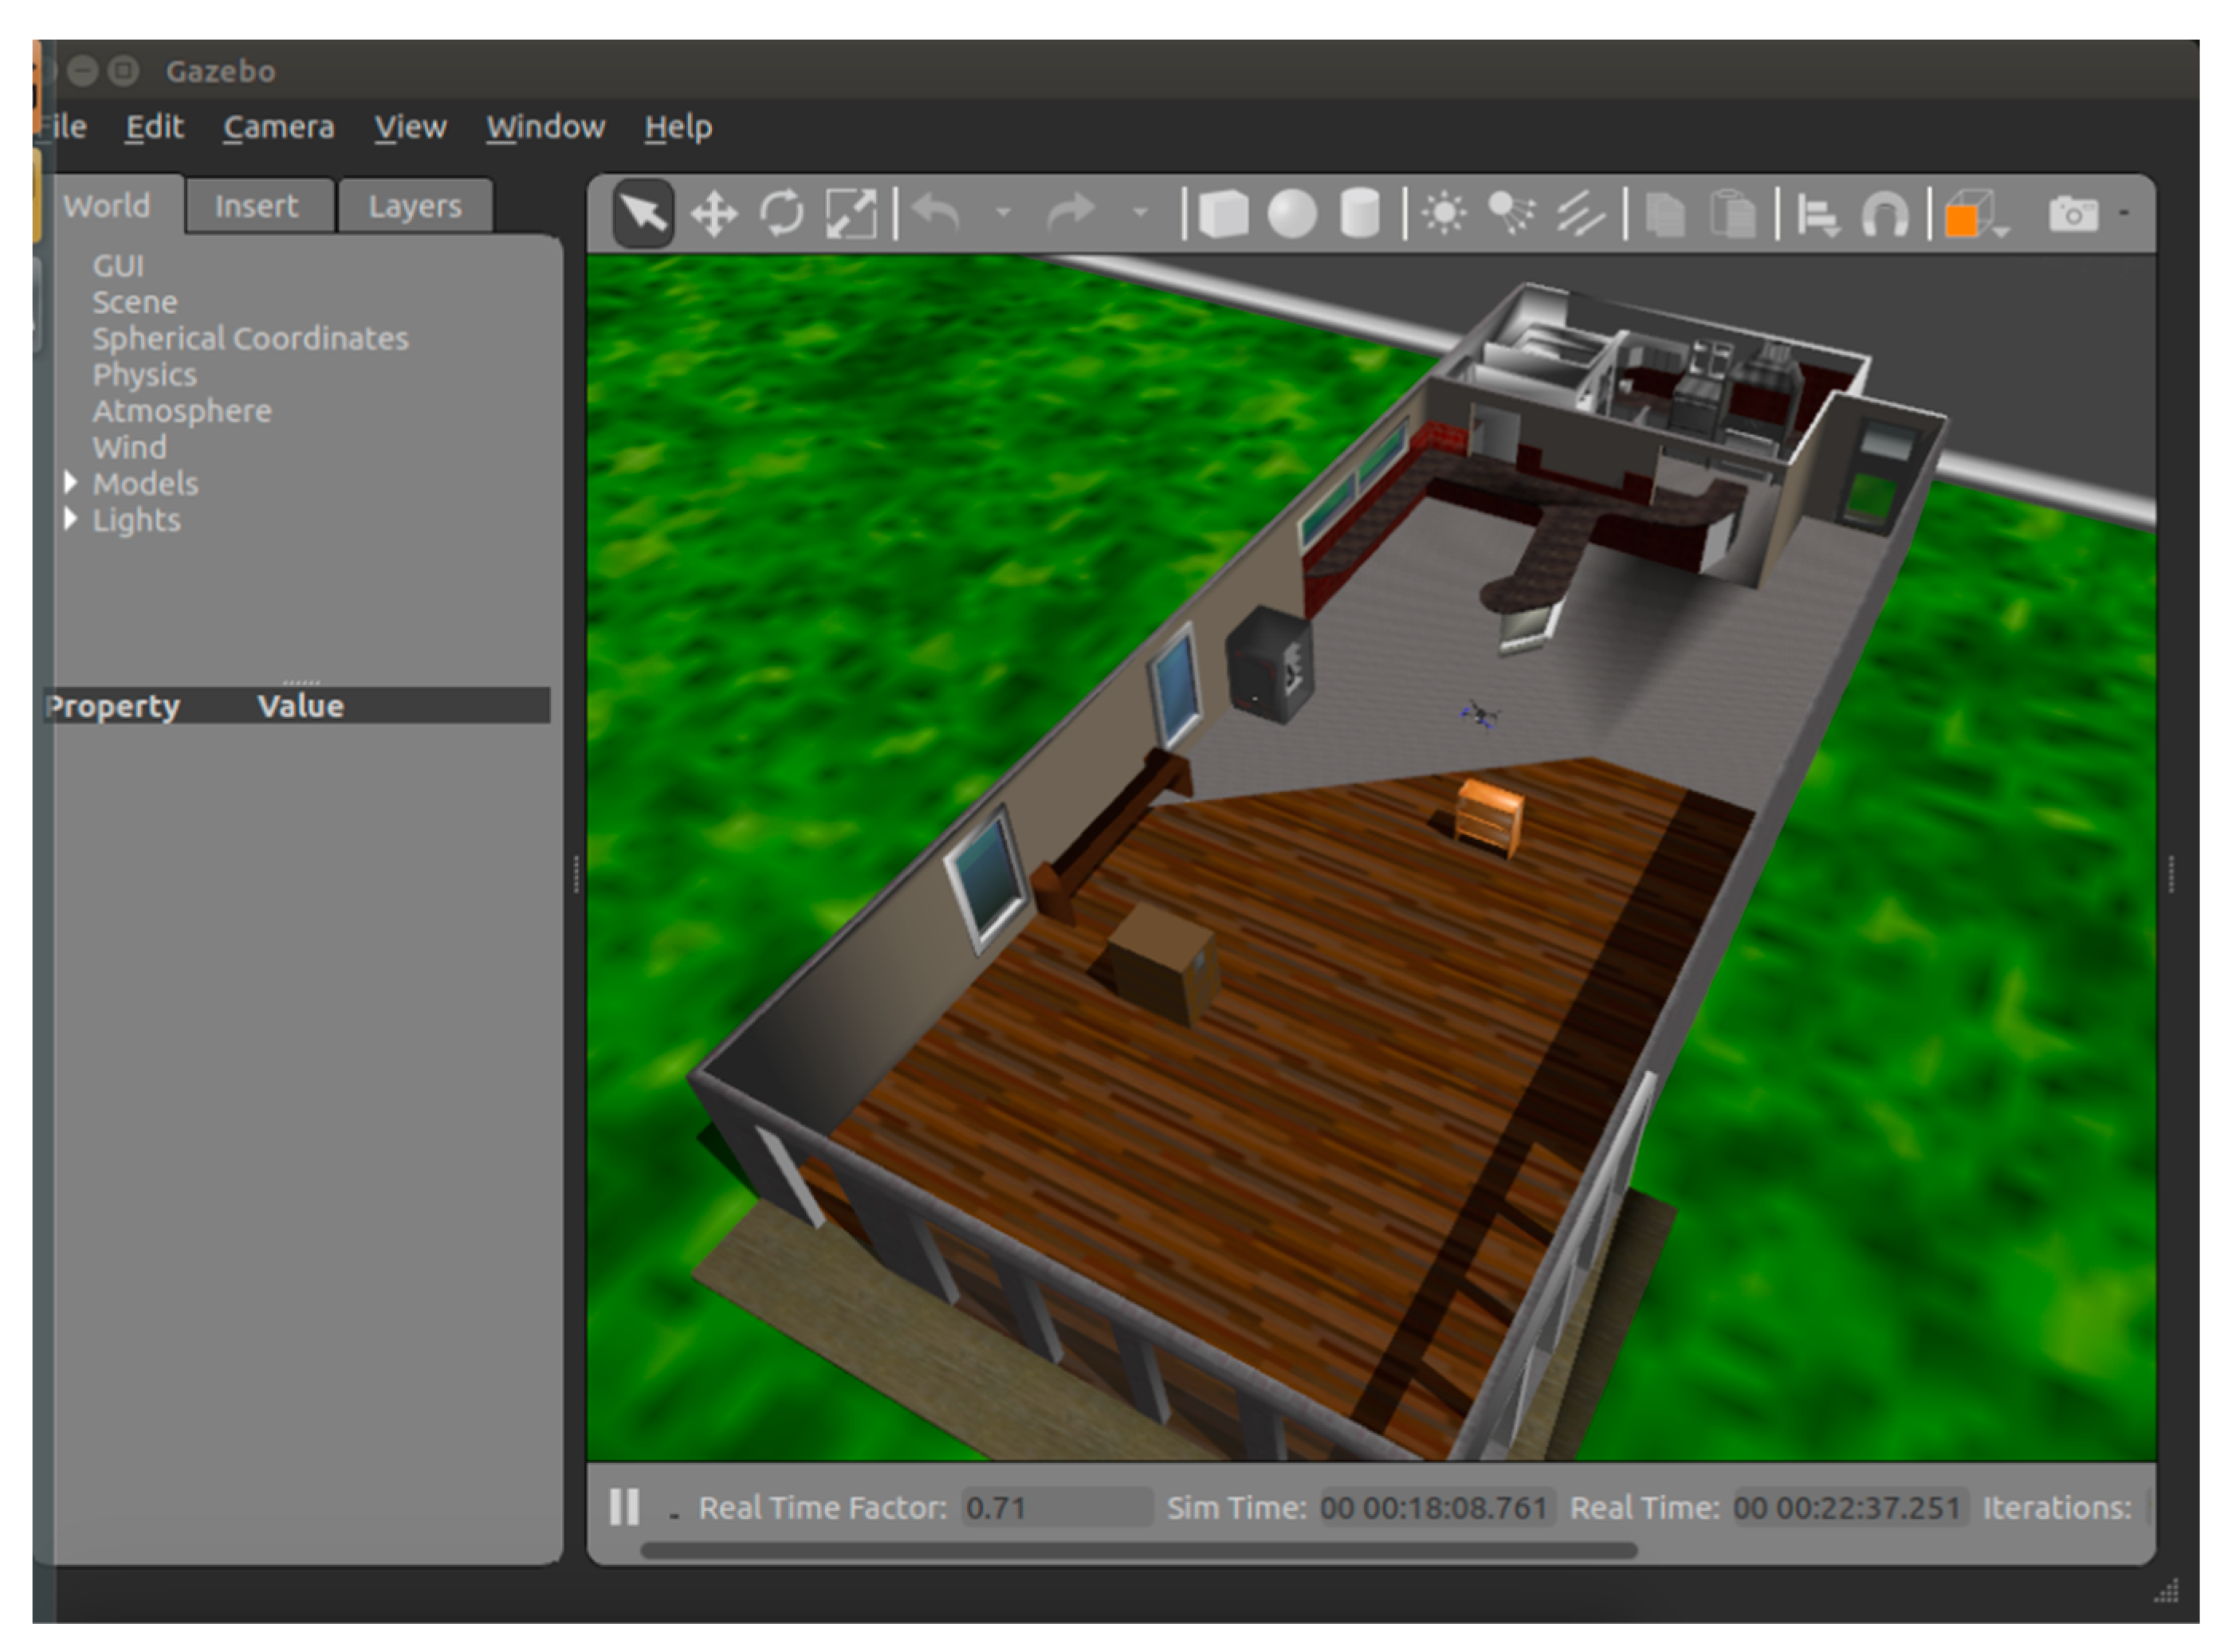Toggle snap mode magnet icon
This screenshot has width=2240, height=1652.
coord(1885,214)
